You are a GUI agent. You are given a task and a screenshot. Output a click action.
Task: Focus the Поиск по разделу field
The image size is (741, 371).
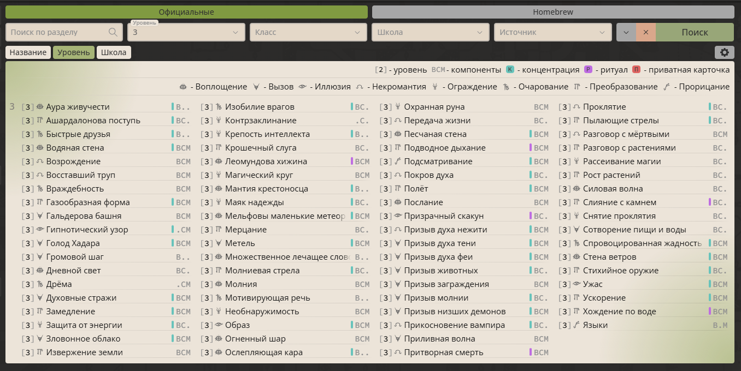(64, 32)
